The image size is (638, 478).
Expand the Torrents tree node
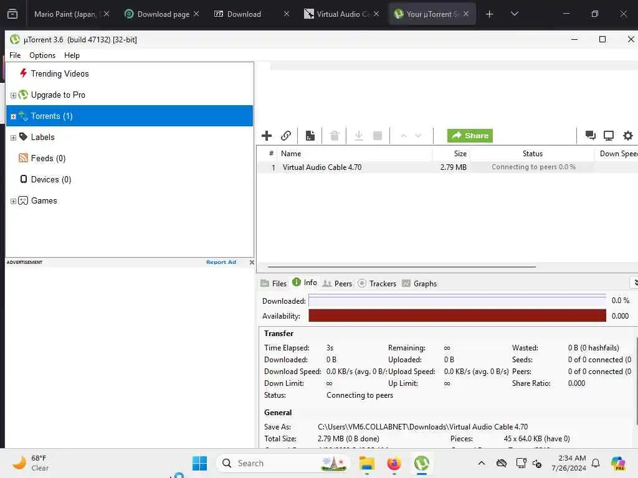[13, 116]
